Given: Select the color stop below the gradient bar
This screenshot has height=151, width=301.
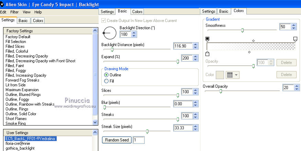Looking at the screenshot, I should [207, 54].
